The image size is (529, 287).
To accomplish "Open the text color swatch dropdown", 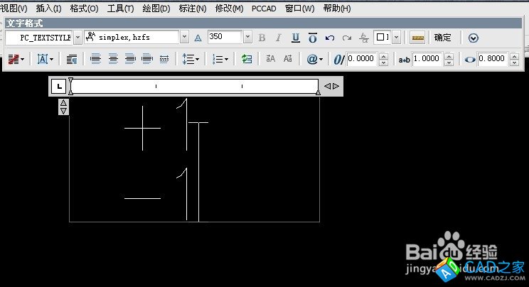I will (396, 38).
